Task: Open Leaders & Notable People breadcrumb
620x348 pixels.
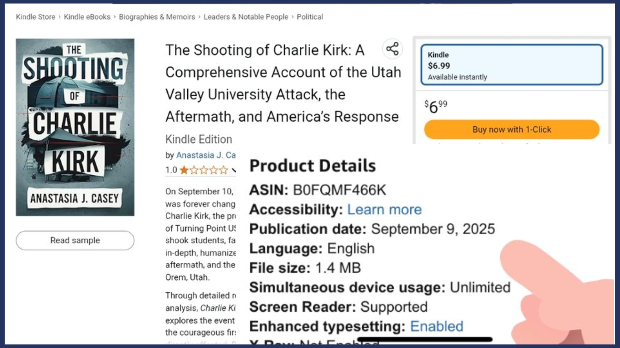Action: (x=245, y=17)
